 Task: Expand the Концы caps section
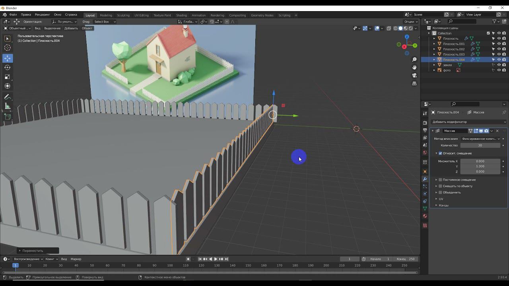click(436, 205)
